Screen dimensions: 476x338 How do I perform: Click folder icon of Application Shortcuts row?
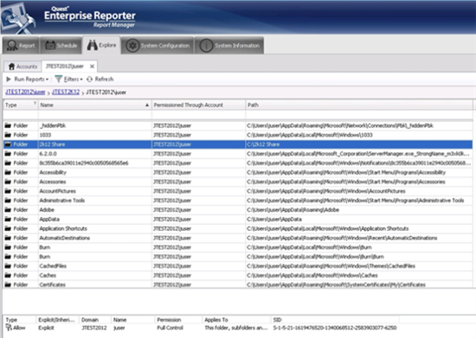click(x=8, y=228)
